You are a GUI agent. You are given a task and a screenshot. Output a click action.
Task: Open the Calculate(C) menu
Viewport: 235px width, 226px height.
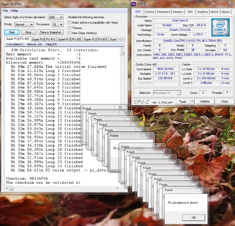15,44
